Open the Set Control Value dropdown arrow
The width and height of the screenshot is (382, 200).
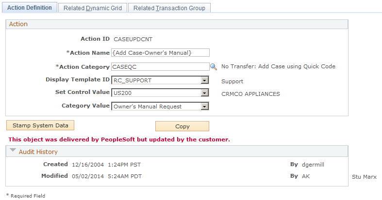[205, 93]
